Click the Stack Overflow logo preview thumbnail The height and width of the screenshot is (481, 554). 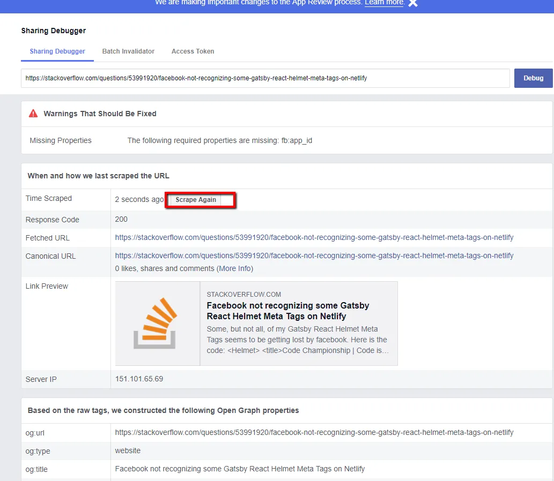point(158,323)
